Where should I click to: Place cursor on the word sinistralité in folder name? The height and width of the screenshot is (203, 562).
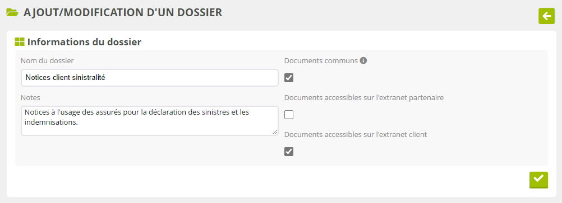(x=89, y=77)
